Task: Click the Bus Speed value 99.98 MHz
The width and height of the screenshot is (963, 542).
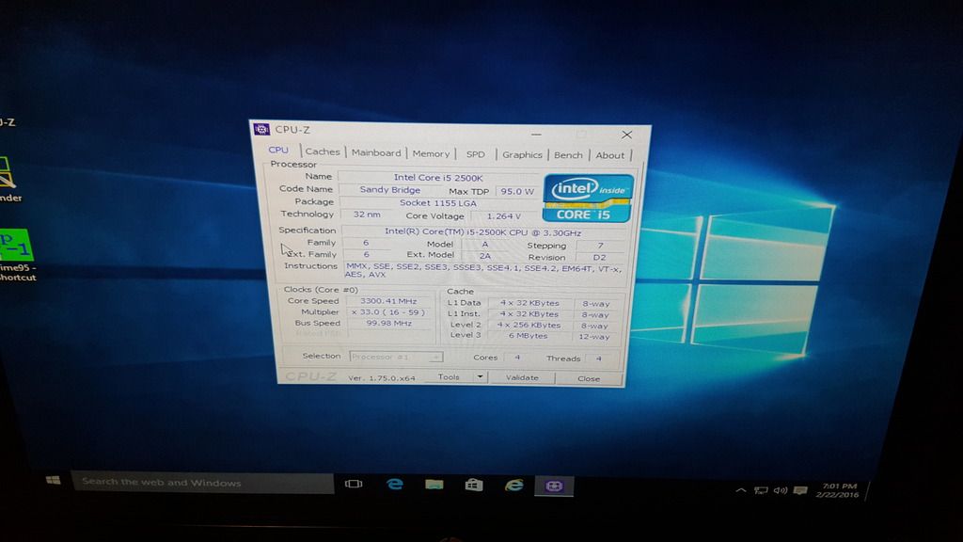Action: (388, 324)
